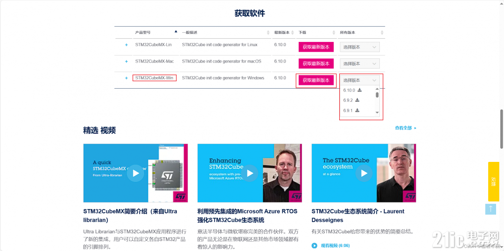Click the 6.10.0 version cell in Windows row
This screenshot has width=504, height=251.
tap(280, 78)
